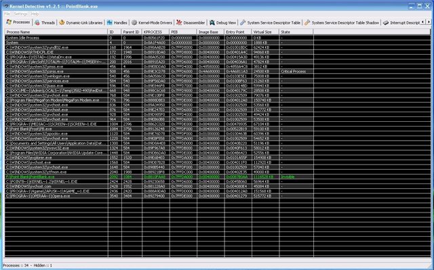Open the Threads tab icon

37,22
